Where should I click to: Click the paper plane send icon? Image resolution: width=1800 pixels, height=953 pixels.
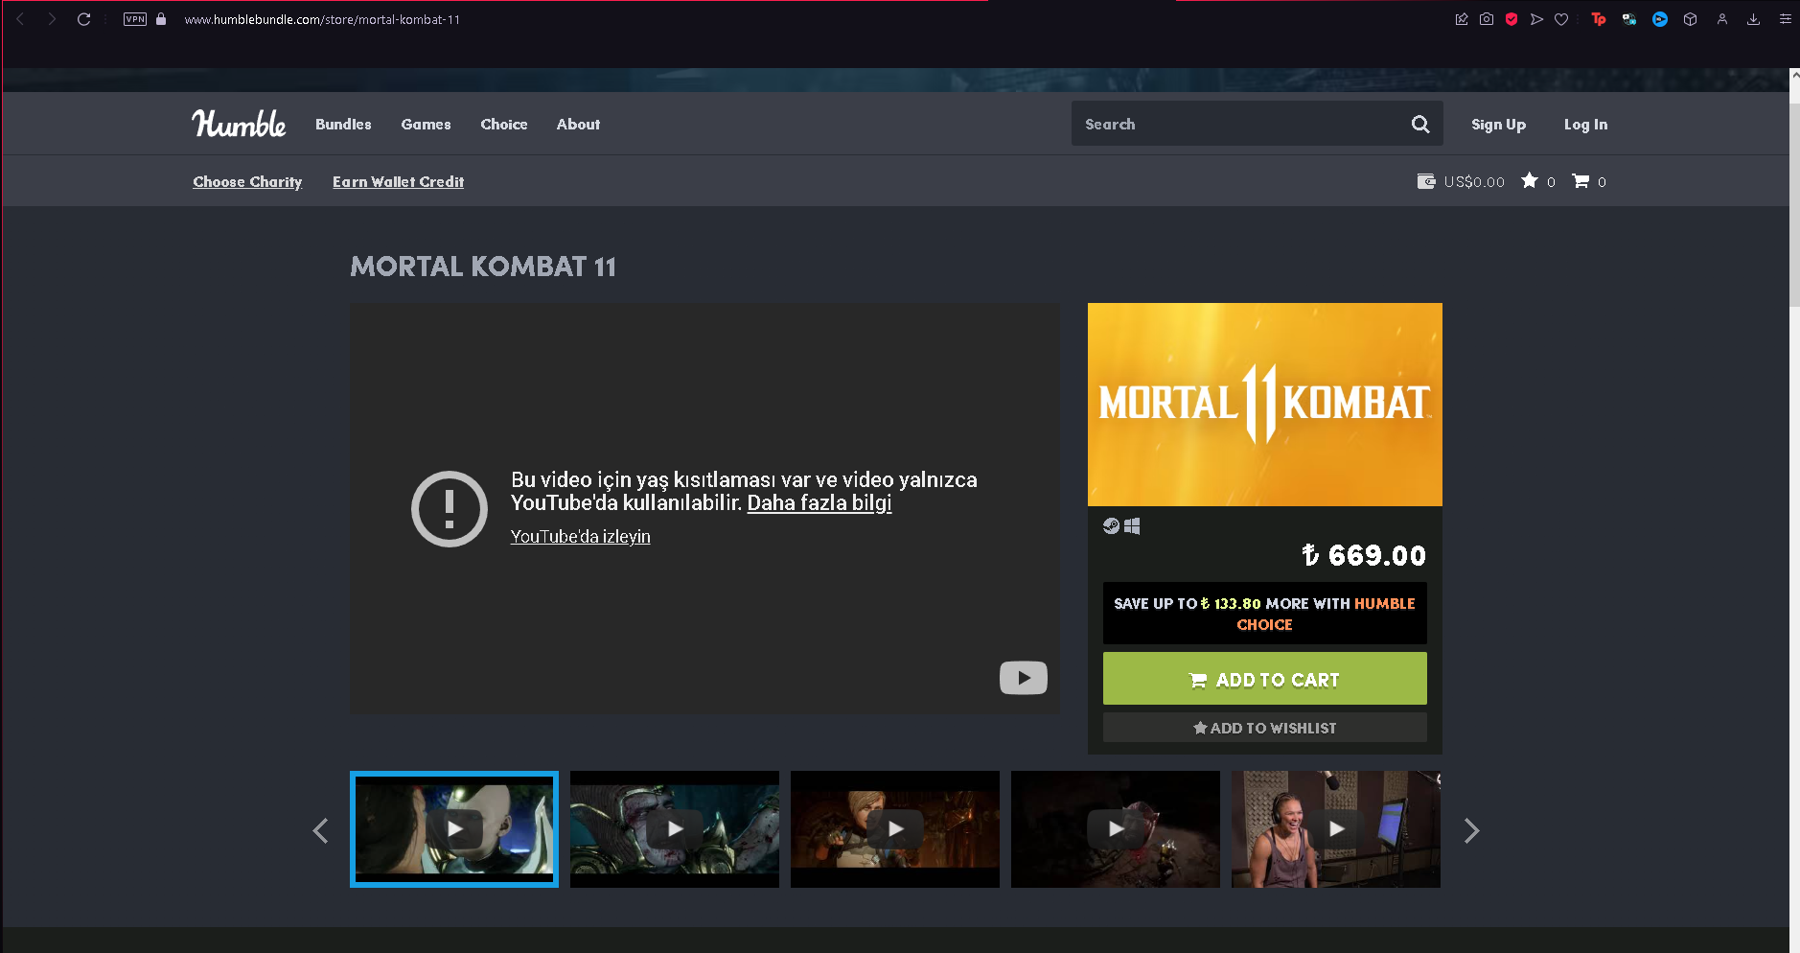click(1536, 19)
